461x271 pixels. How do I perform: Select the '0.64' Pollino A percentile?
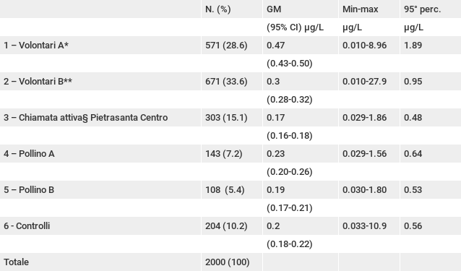point(413,154)
